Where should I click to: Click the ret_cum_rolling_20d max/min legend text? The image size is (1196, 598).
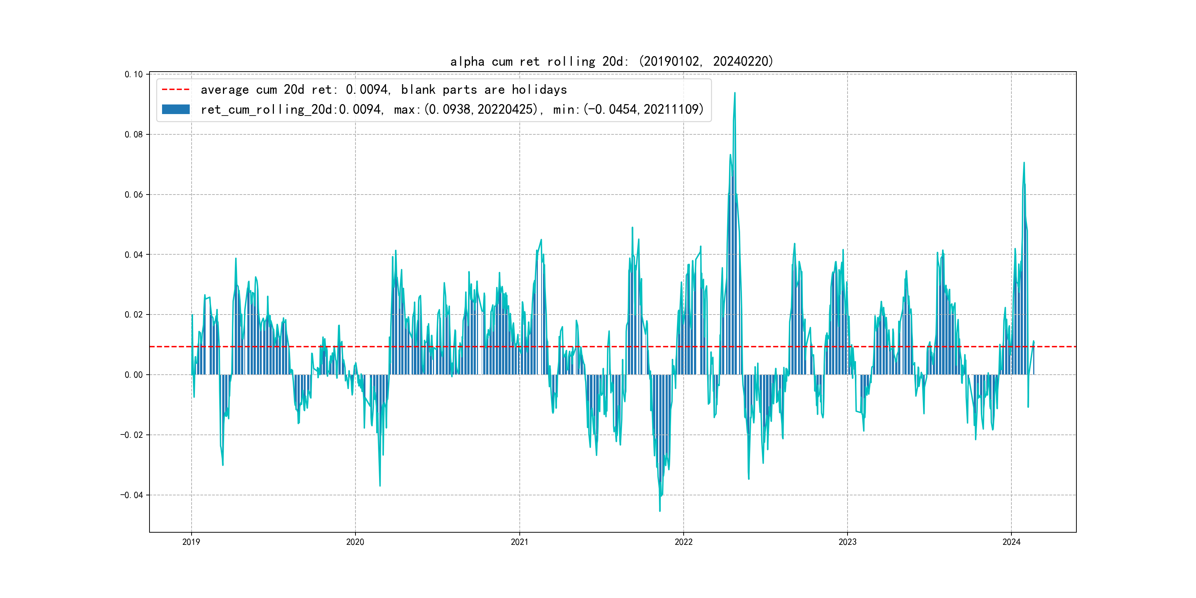click(x=452, y=110)
